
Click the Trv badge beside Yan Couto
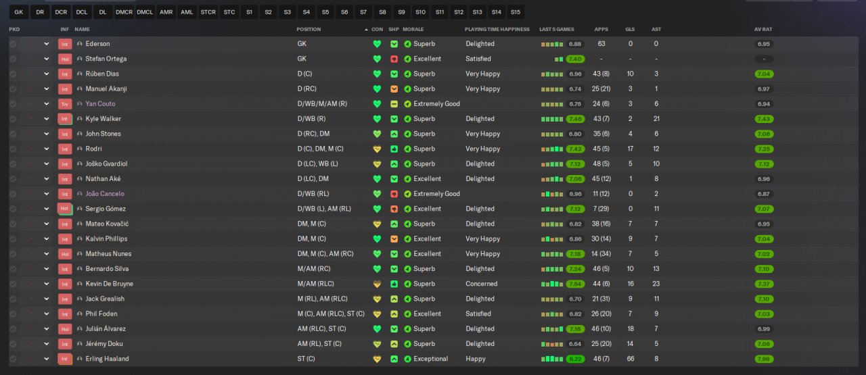click(65, 104)
